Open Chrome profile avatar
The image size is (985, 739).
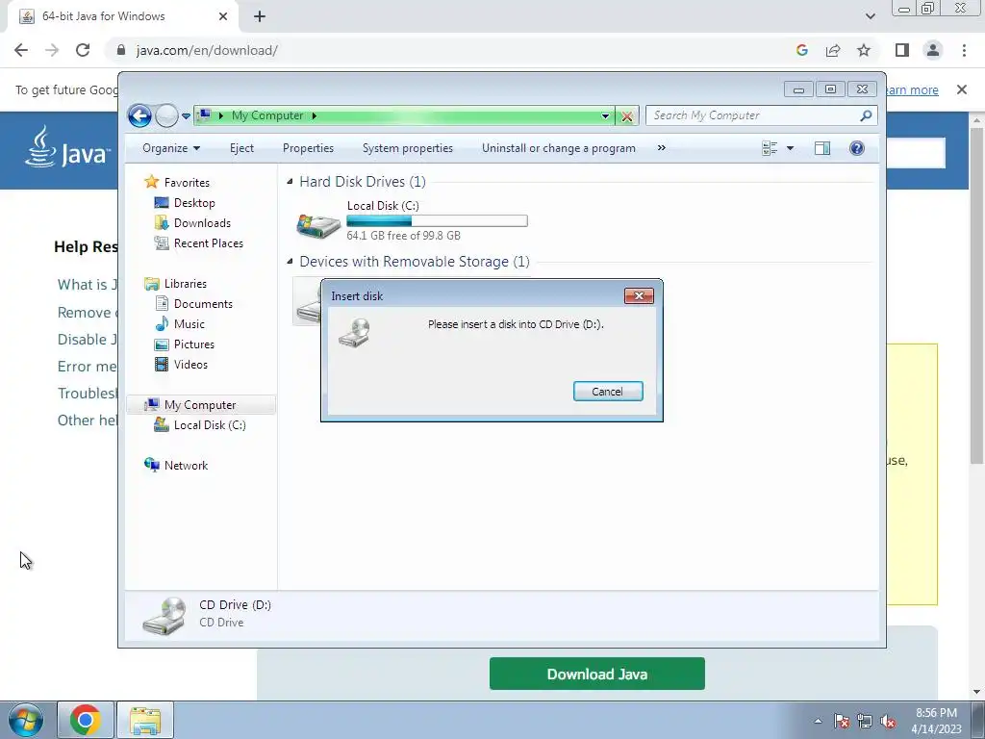click(933, 50)
